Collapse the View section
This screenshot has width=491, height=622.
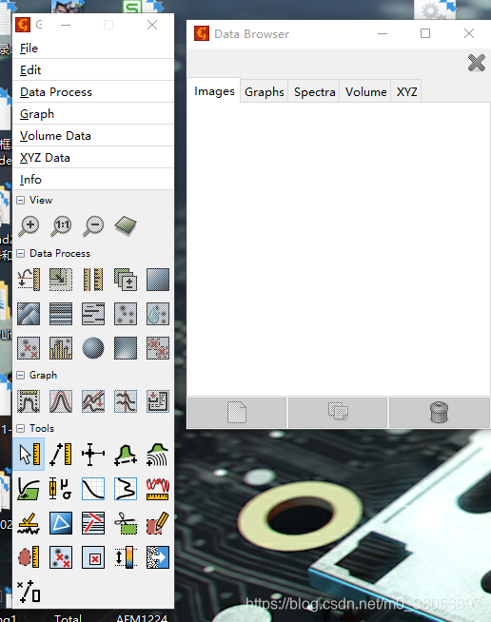point(21,201)
